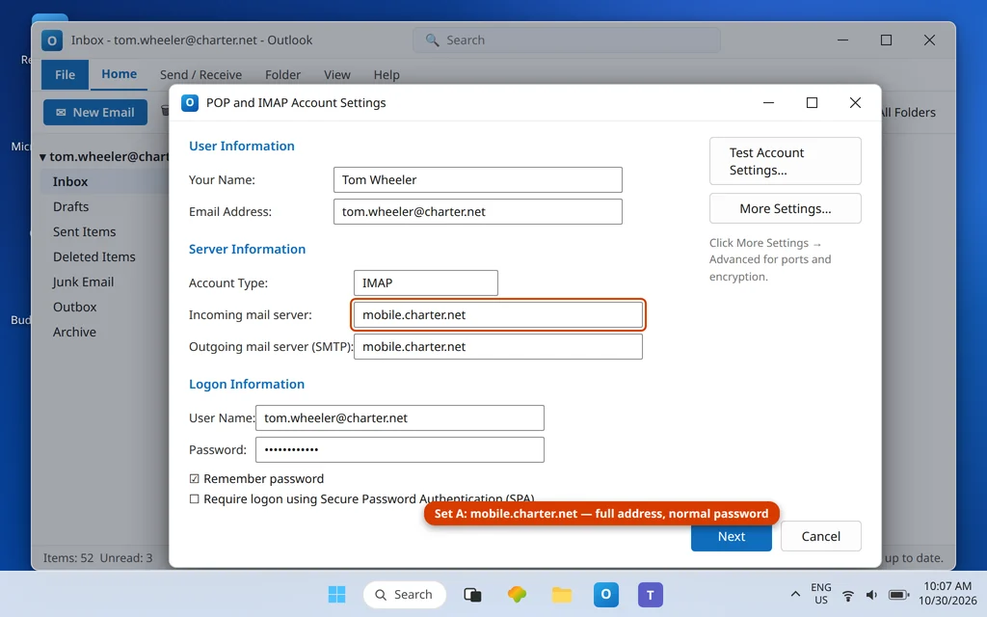Open More Settings dialog
The height and width of the screenshot is (617, 987).
coord(785,208)
